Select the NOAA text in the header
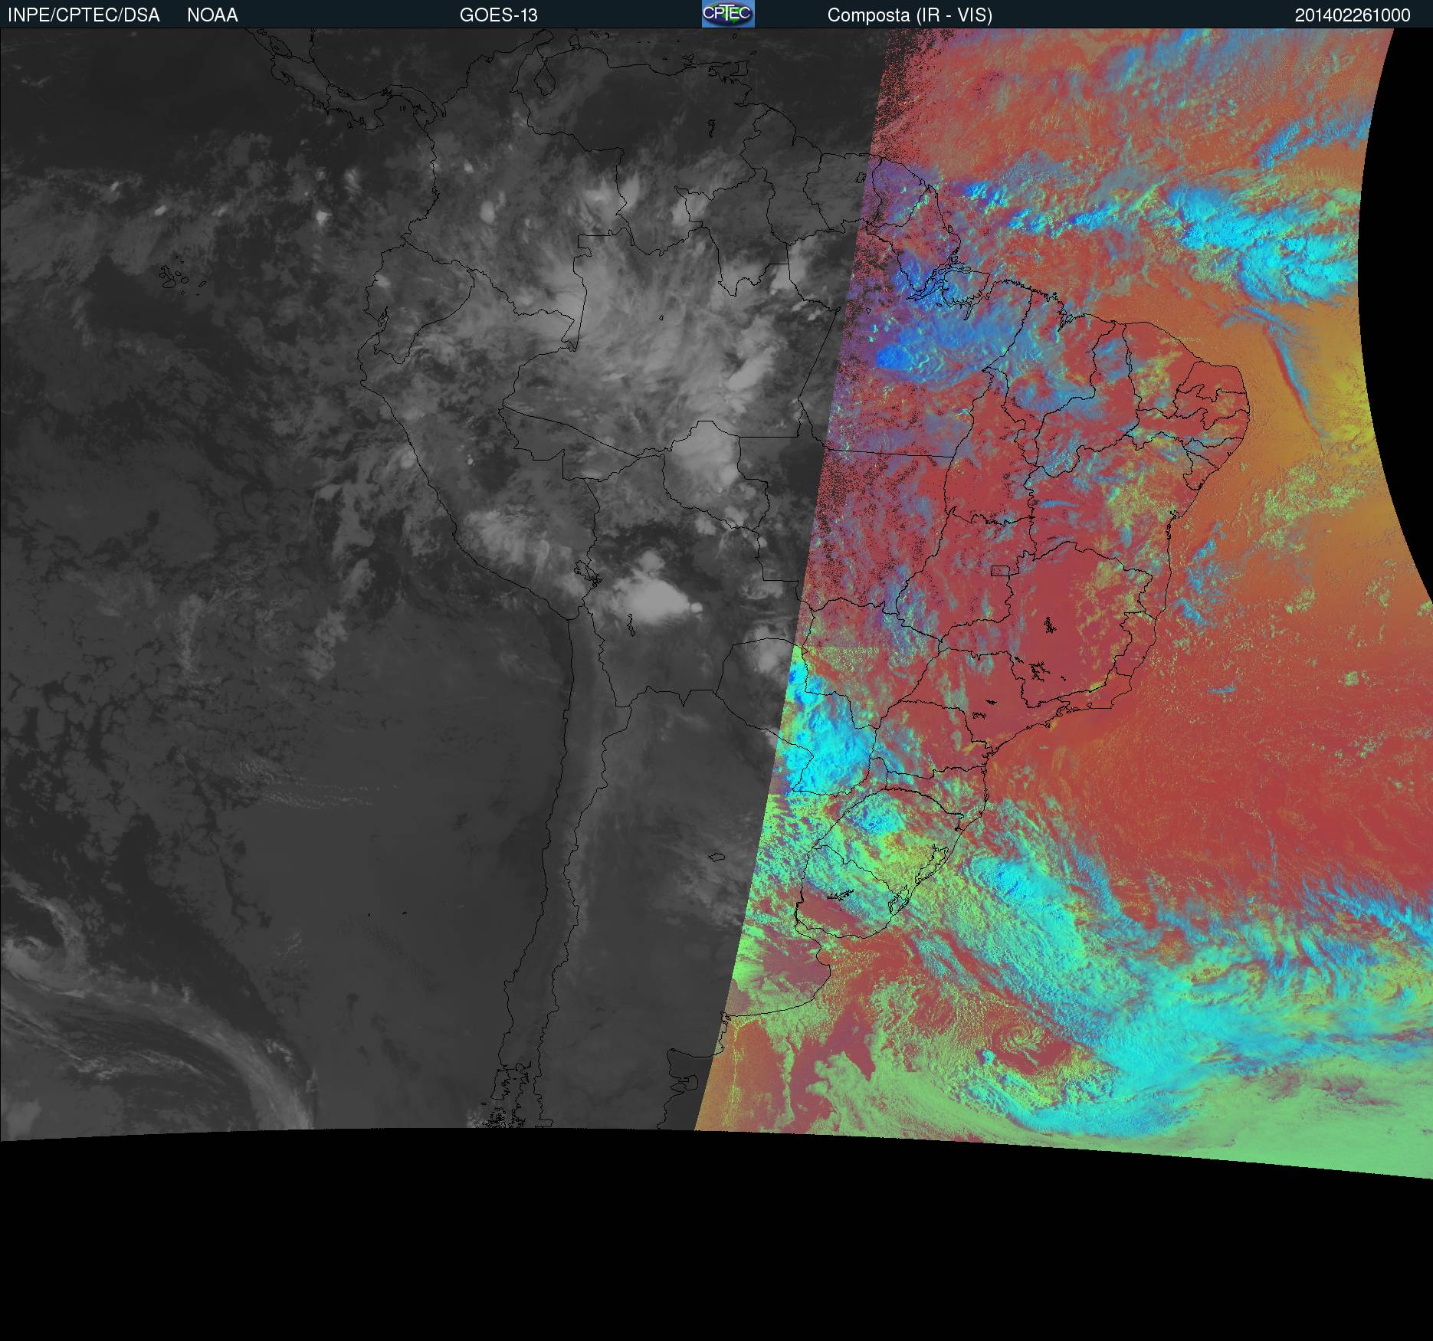The image size is (1433, 1341). [212, 15]
